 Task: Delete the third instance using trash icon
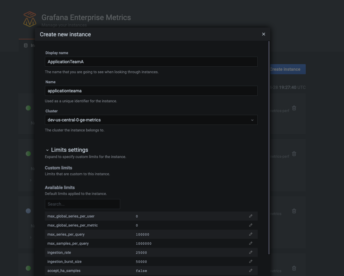click(294, 211)
